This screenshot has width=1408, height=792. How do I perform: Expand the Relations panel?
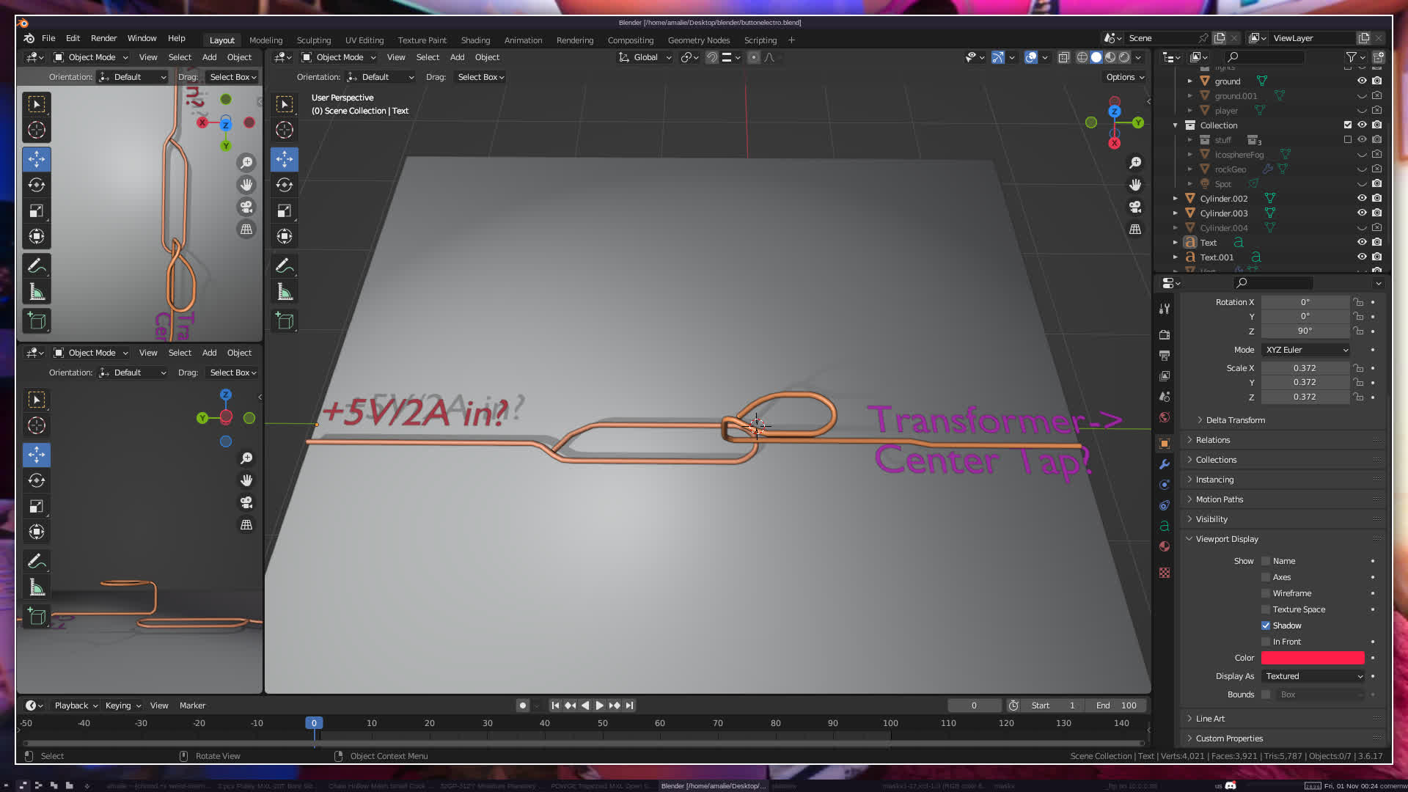1213,440
